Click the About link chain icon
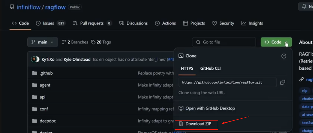Image resolution: width=313 pixels, height=133 pixels. click(301, 80)
